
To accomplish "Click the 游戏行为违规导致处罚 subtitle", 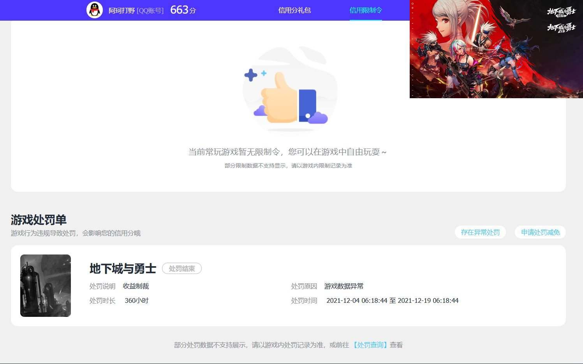I will click(76, 233).
